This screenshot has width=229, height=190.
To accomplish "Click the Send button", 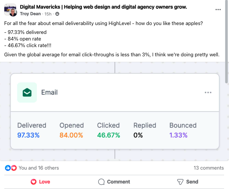I will (x=188, y=182).
